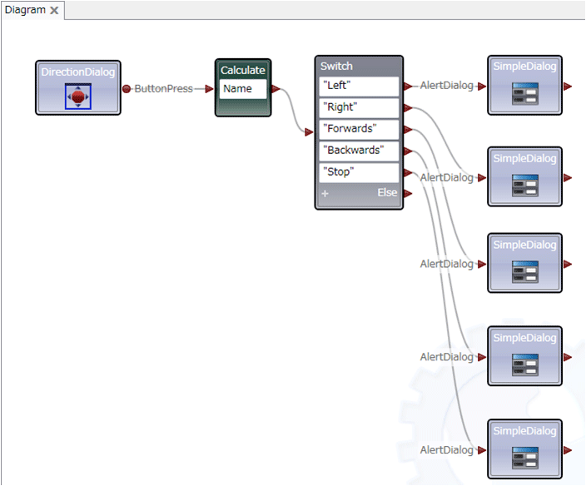Image resolution: width=586 pixels, height=486 pixels.
Task: Click the "Left" case output arrow
Action: click(408, 87)
